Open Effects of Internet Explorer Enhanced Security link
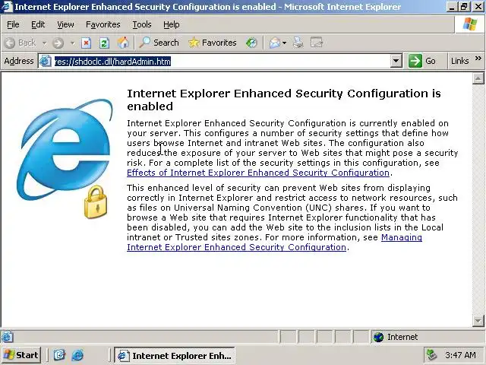 [x=258, y=173]
